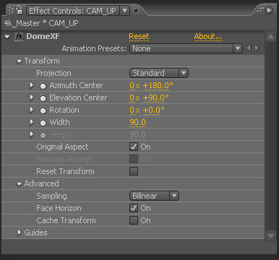Open the panel options menu
Image resolution: width=279 pixels, height=260 pixels.
pyautogui.click(x=269, y=10)
